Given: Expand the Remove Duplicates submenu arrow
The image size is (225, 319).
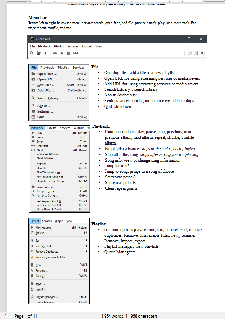Looking at the screenshot, I should (x=87, y=251).
